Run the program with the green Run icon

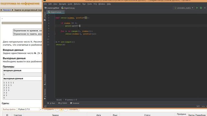[x=197, y=8]
